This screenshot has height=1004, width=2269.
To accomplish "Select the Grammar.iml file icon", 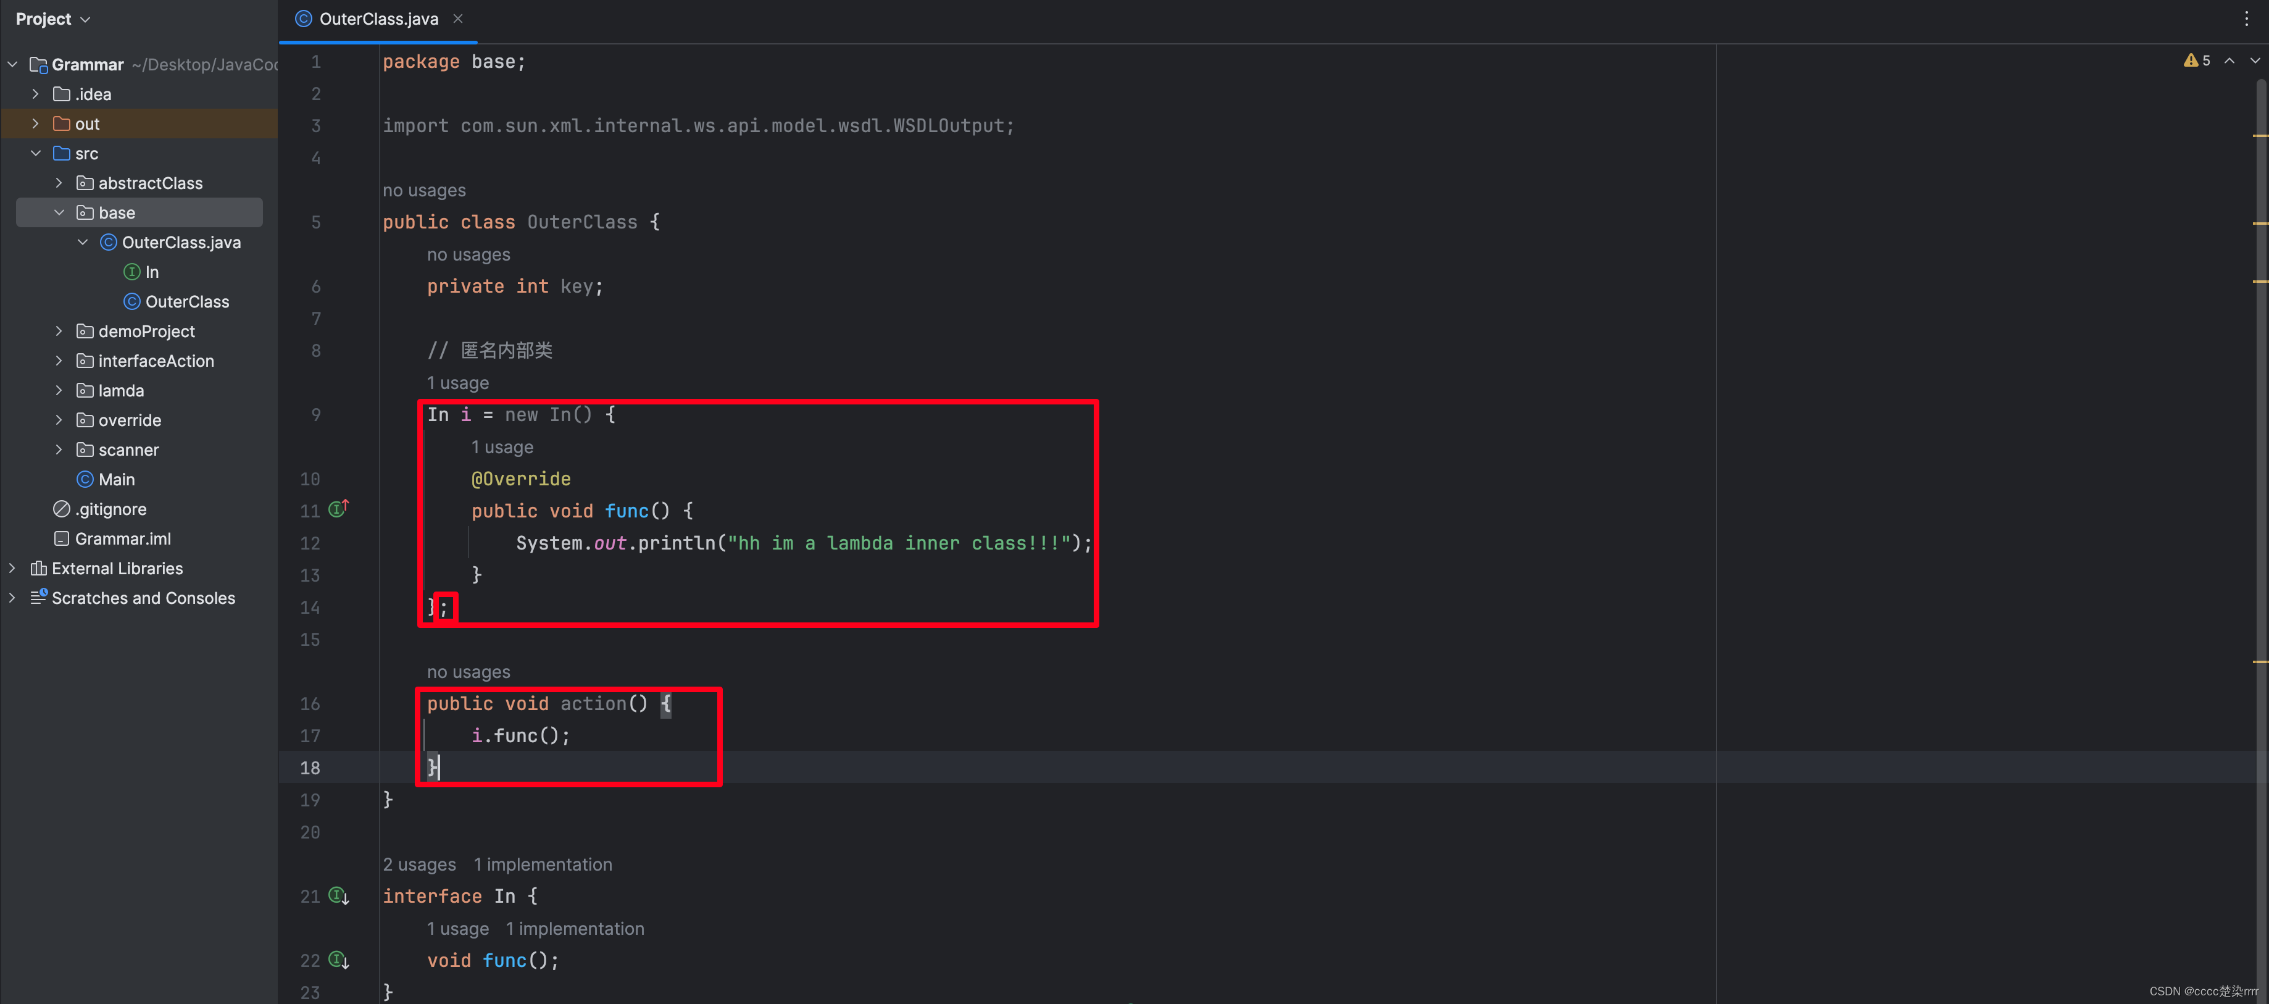I will click(62, 538).
